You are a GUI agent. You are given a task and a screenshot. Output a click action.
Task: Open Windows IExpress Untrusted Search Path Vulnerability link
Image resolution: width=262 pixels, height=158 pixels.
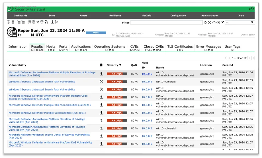[x=42, y=82]
